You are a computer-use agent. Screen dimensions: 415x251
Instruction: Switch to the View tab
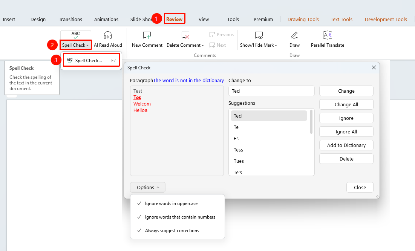pyautogui.click(x=204, y=19)
